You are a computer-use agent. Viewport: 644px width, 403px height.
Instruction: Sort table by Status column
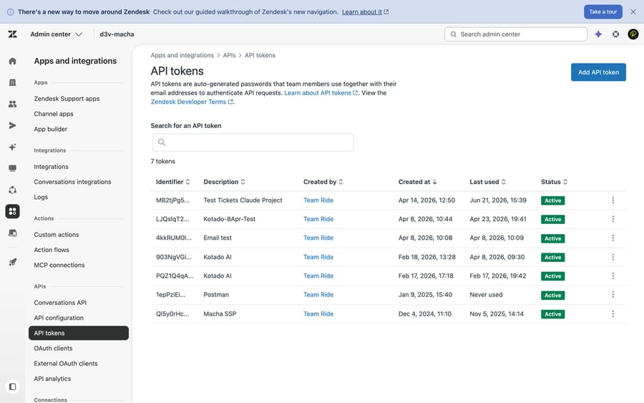[554, 182]
